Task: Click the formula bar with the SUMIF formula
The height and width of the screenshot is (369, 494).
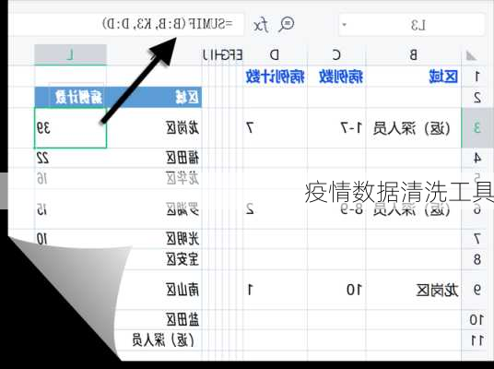Action: click(126, 24)
